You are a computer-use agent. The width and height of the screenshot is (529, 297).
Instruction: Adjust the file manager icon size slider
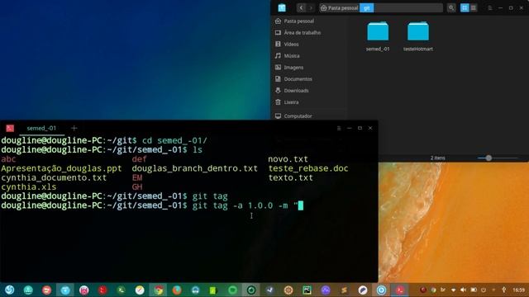point(488,158)
